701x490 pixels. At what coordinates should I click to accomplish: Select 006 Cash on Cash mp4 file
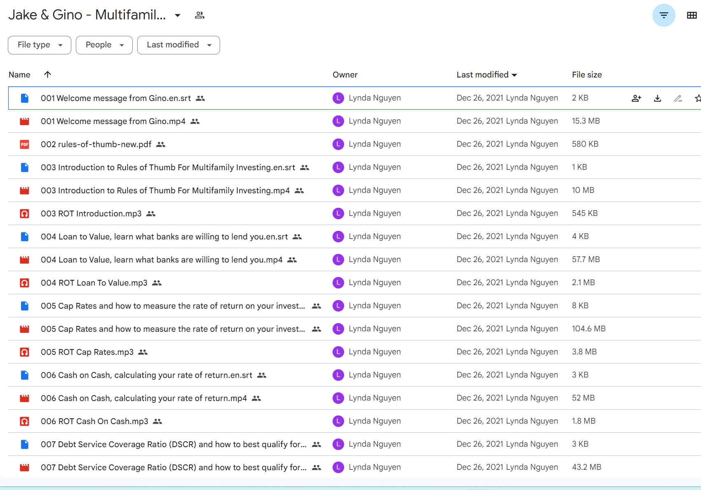tap(144, 398)
